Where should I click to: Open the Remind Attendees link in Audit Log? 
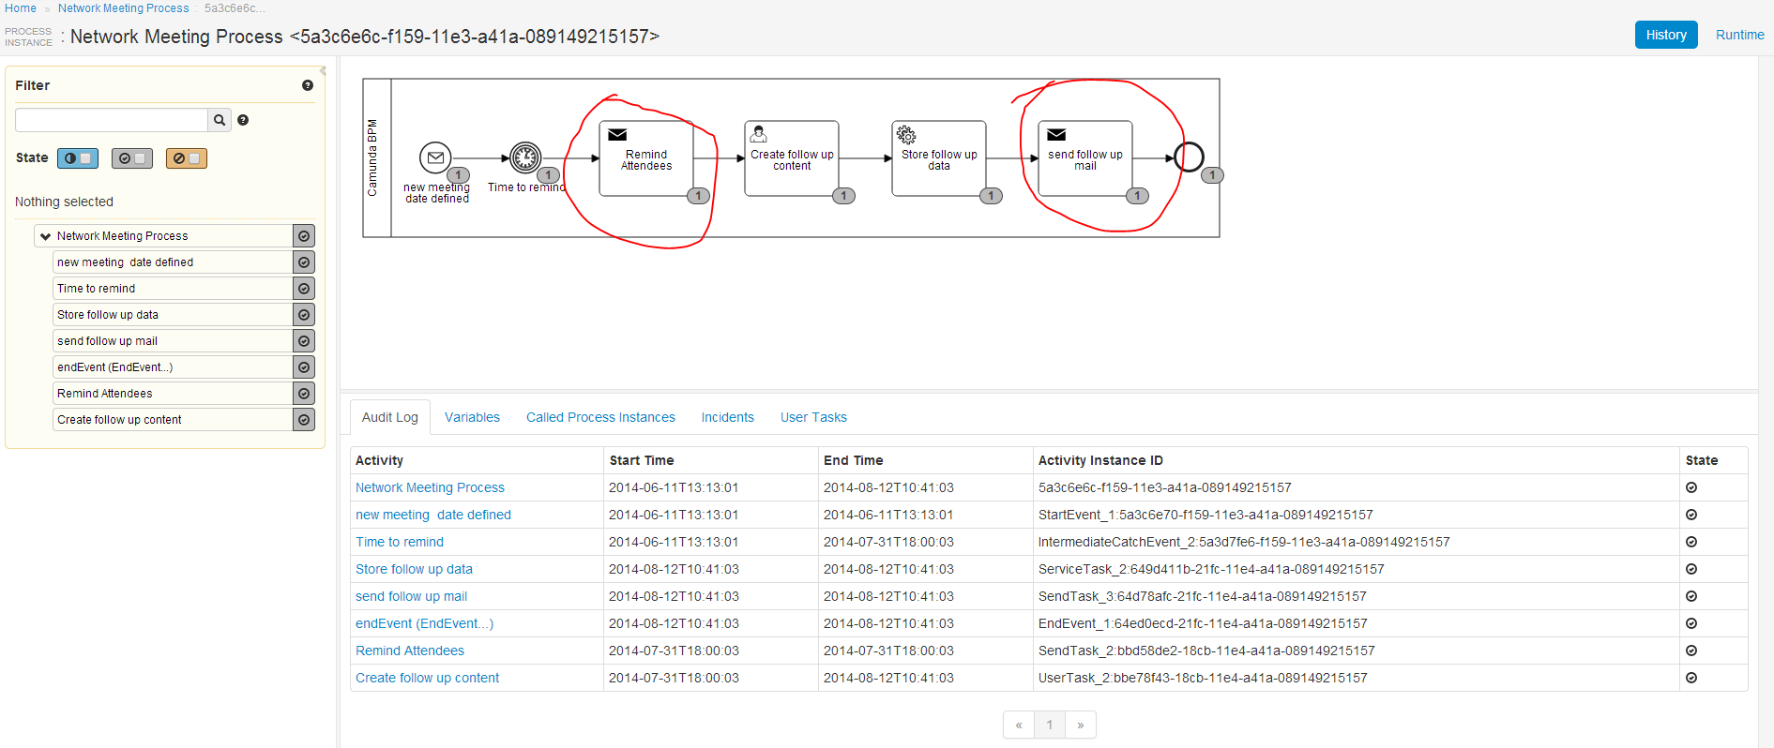pyautogui.click(x=410, y=651)
